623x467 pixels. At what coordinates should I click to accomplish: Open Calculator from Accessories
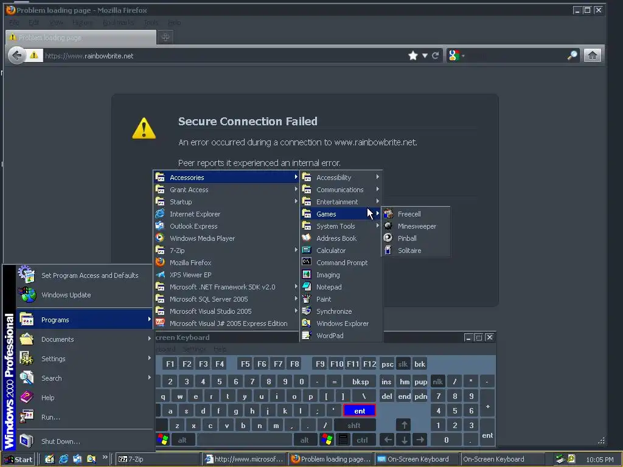[x=341, y=251]
